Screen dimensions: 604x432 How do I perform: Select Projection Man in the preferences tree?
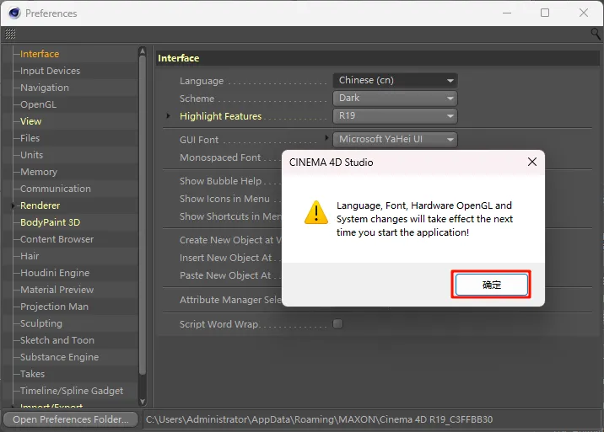click(54, 307)
